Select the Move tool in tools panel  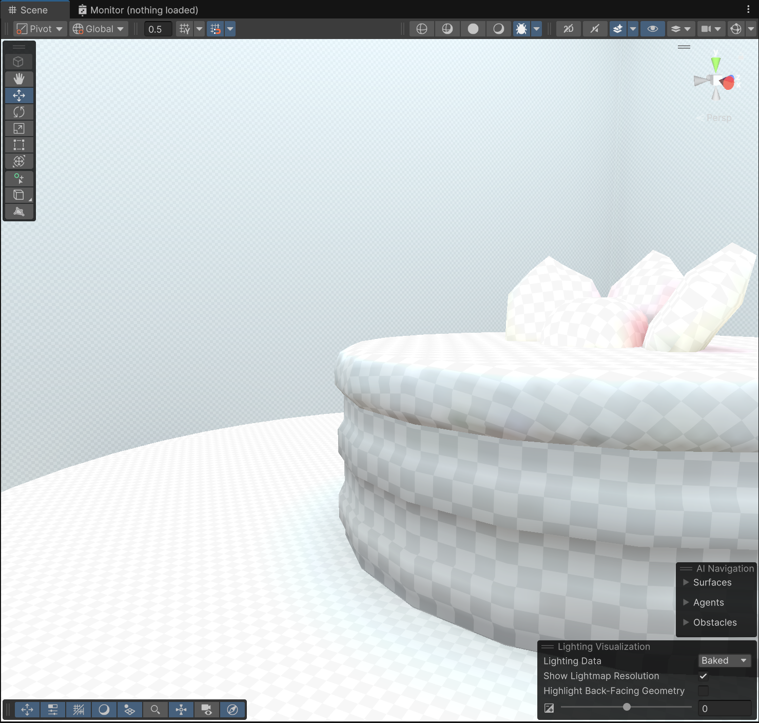pos(19,96)
